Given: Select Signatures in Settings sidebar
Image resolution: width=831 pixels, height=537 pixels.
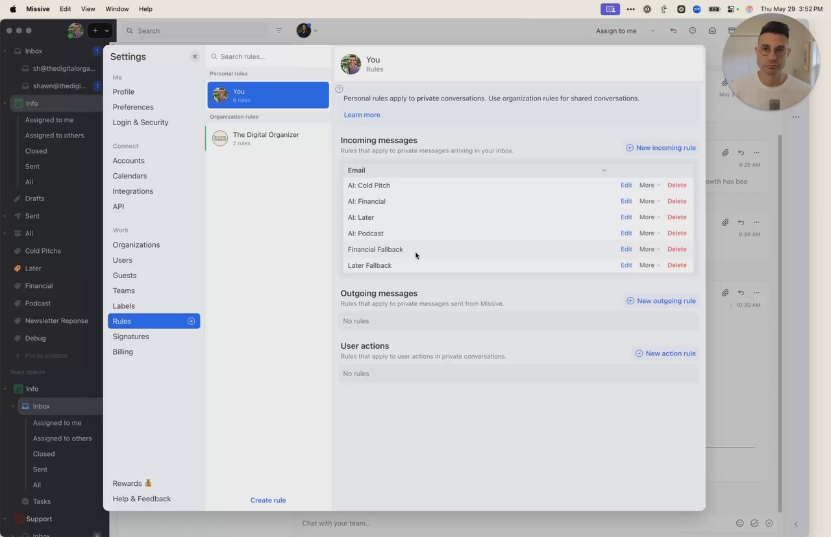Looking at the screenshot, I should 130,337.
